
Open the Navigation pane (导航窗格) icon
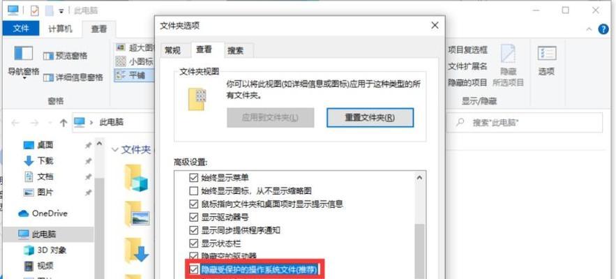pos(23,54)
